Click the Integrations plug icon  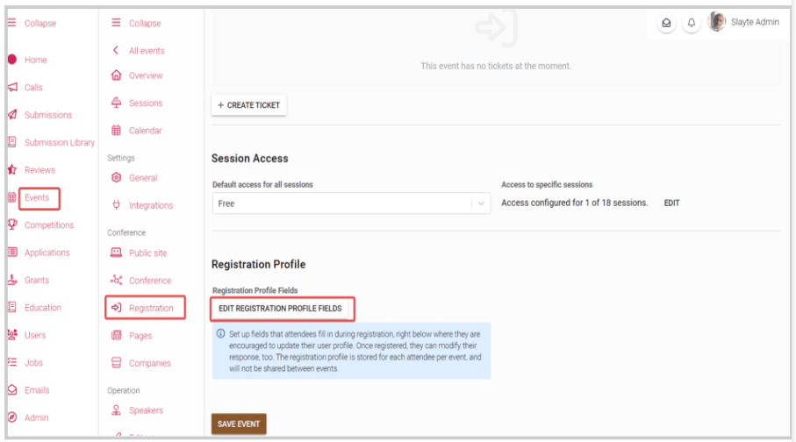pos(116,205)
